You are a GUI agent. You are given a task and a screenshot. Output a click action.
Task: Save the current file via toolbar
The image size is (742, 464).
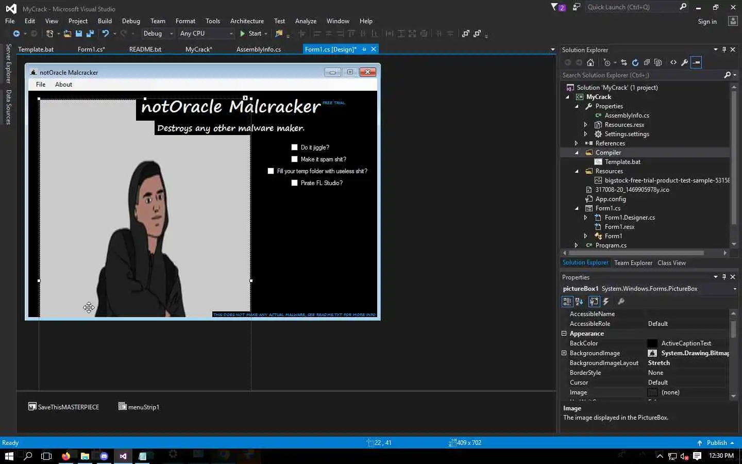coord(79,34)
